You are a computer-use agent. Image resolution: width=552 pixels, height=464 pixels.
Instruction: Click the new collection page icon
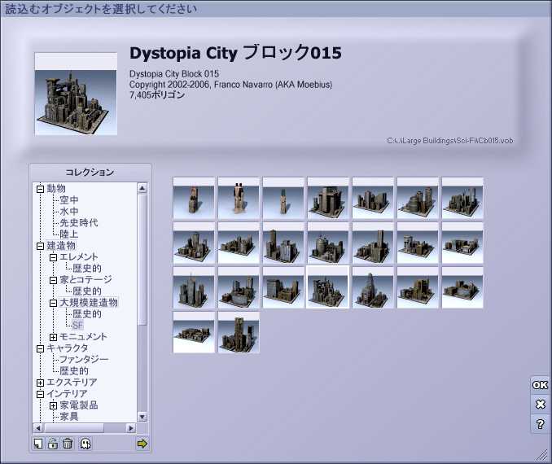38,444
